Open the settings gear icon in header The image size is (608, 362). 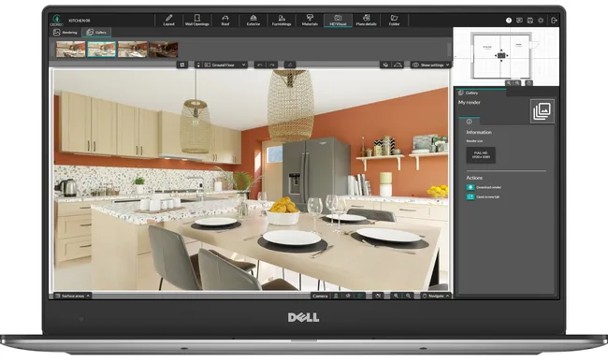pos(541,21)
